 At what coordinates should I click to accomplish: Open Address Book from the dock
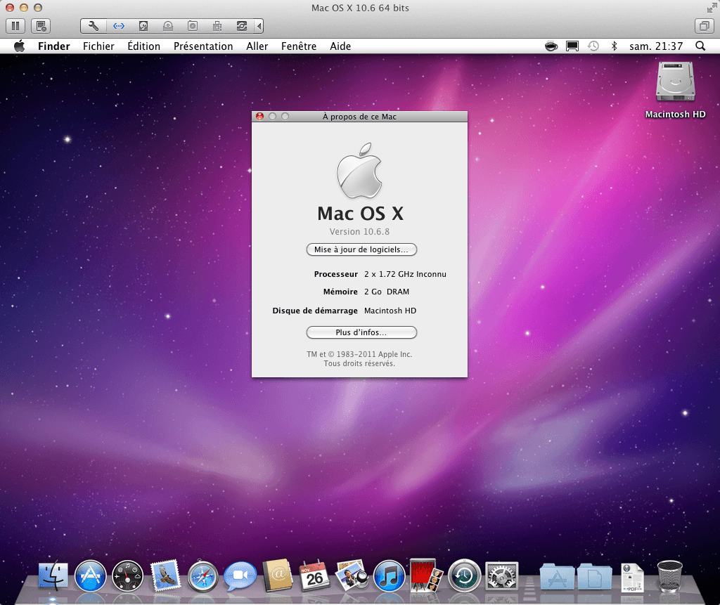tap(277, 575)
